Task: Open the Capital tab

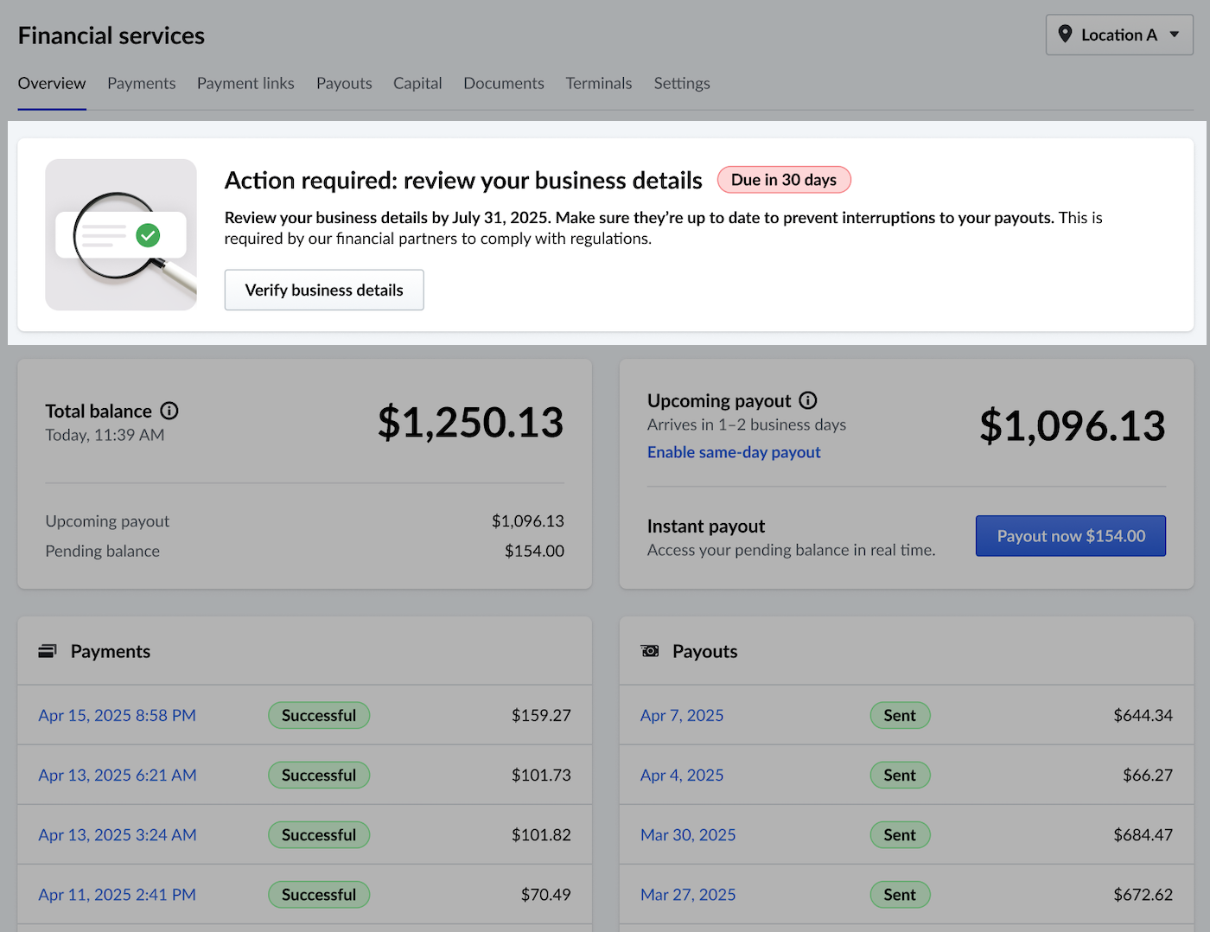Action: pyautogui.click(x=417, y=83)
